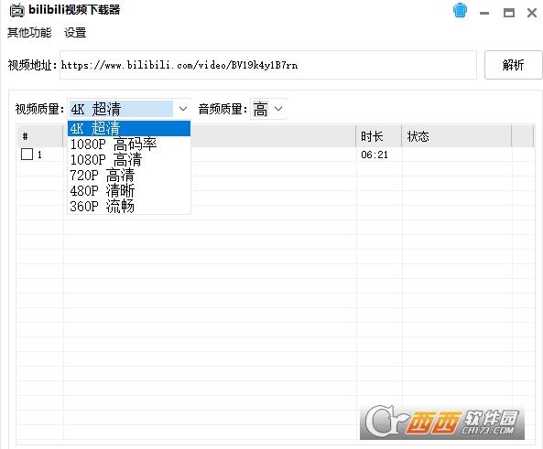The image size is (543, 449).
Task: Select the 1080P 高码率 option
Action: [x=129, y=144]
